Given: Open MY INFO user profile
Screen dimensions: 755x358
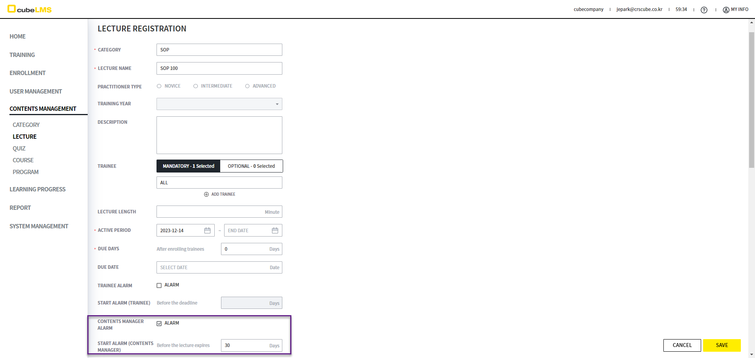Looking at the screenshot, I should click(735, 9).
